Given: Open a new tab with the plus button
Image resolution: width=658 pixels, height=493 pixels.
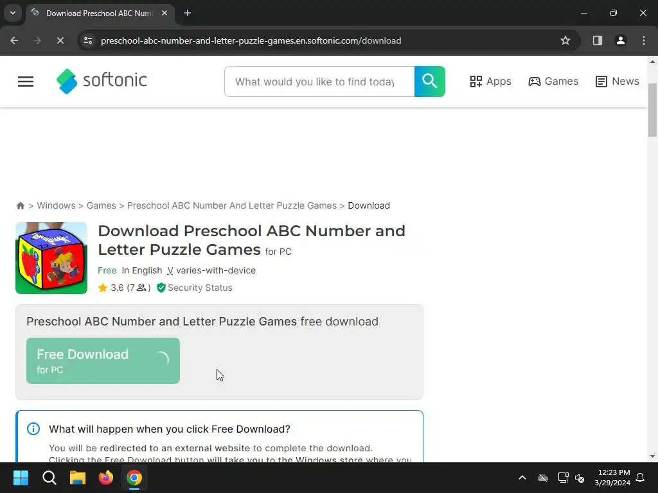Looking at the screenshot, I should click(x=188, y=13).
